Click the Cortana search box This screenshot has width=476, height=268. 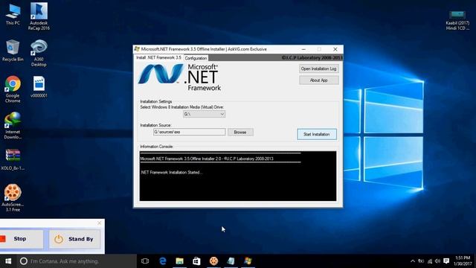coord(76,261)
